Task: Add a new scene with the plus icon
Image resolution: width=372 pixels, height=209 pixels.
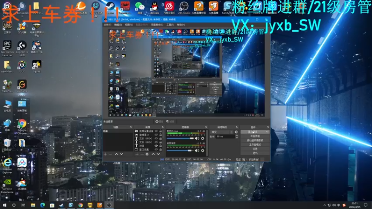Action: (106, 154)
